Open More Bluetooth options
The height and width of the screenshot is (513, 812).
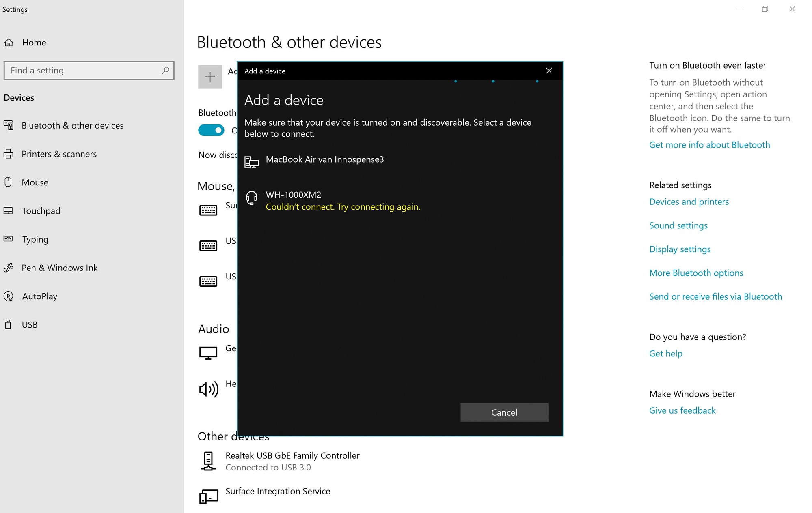(696, 273)
